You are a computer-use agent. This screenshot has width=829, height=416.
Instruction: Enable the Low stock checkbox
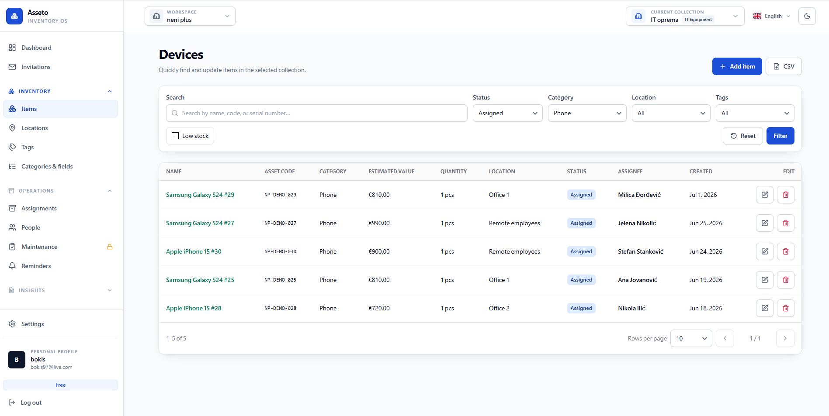tap(175, 136)
